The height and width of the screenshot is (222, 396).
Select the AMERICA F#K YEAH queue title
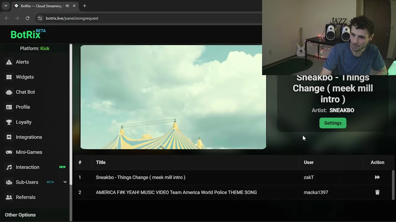(x=176, y=192)
